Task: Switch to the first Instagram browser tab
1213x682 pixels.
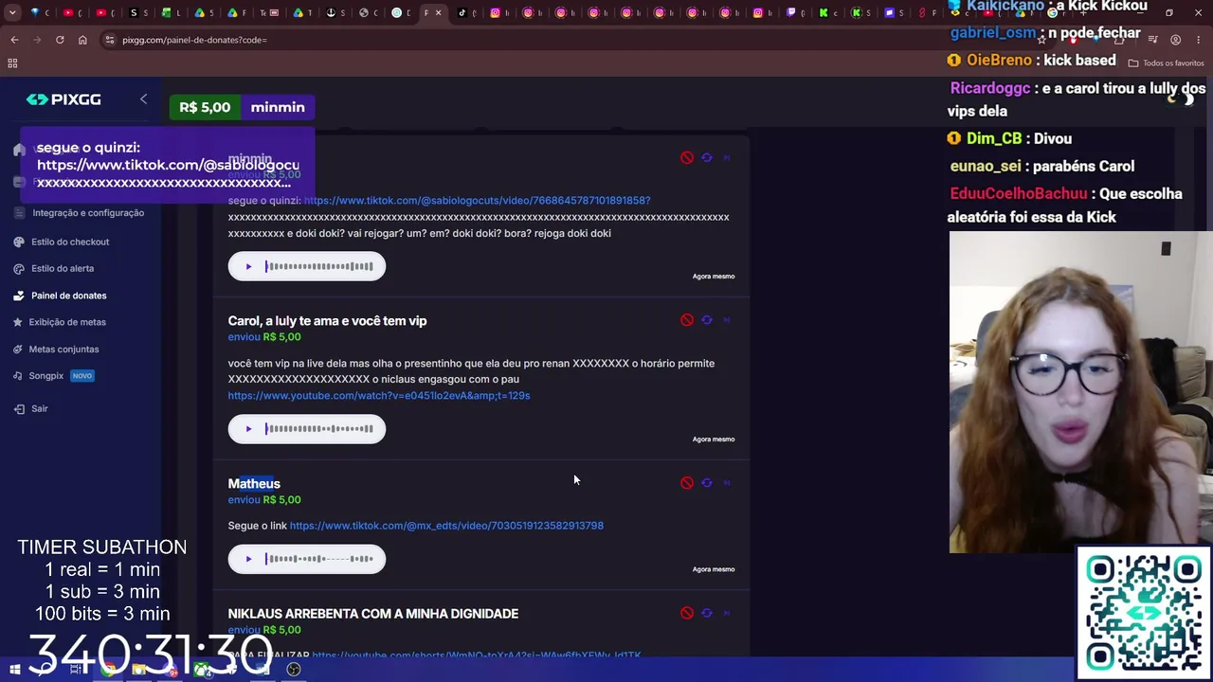Action: [500, 13]
